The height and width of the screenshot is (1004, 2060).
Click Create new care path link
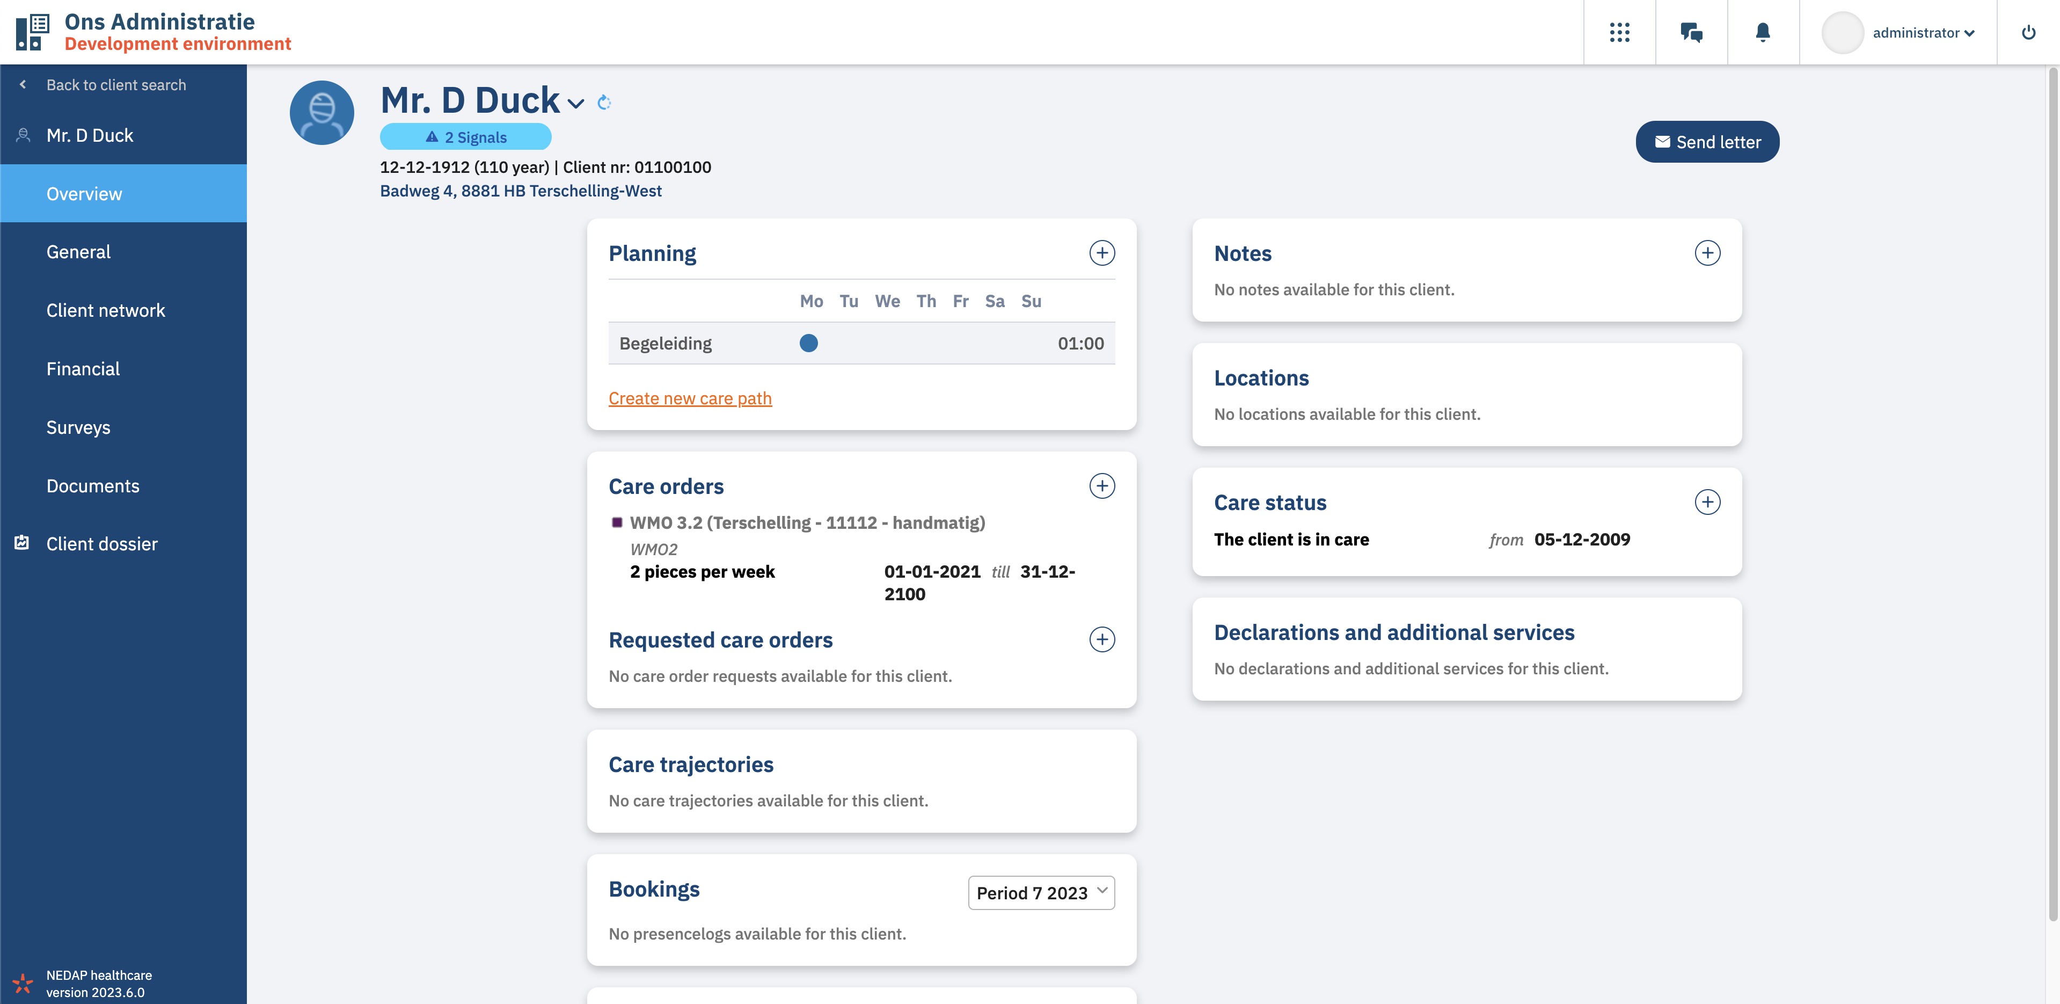(x=690, y=398)
